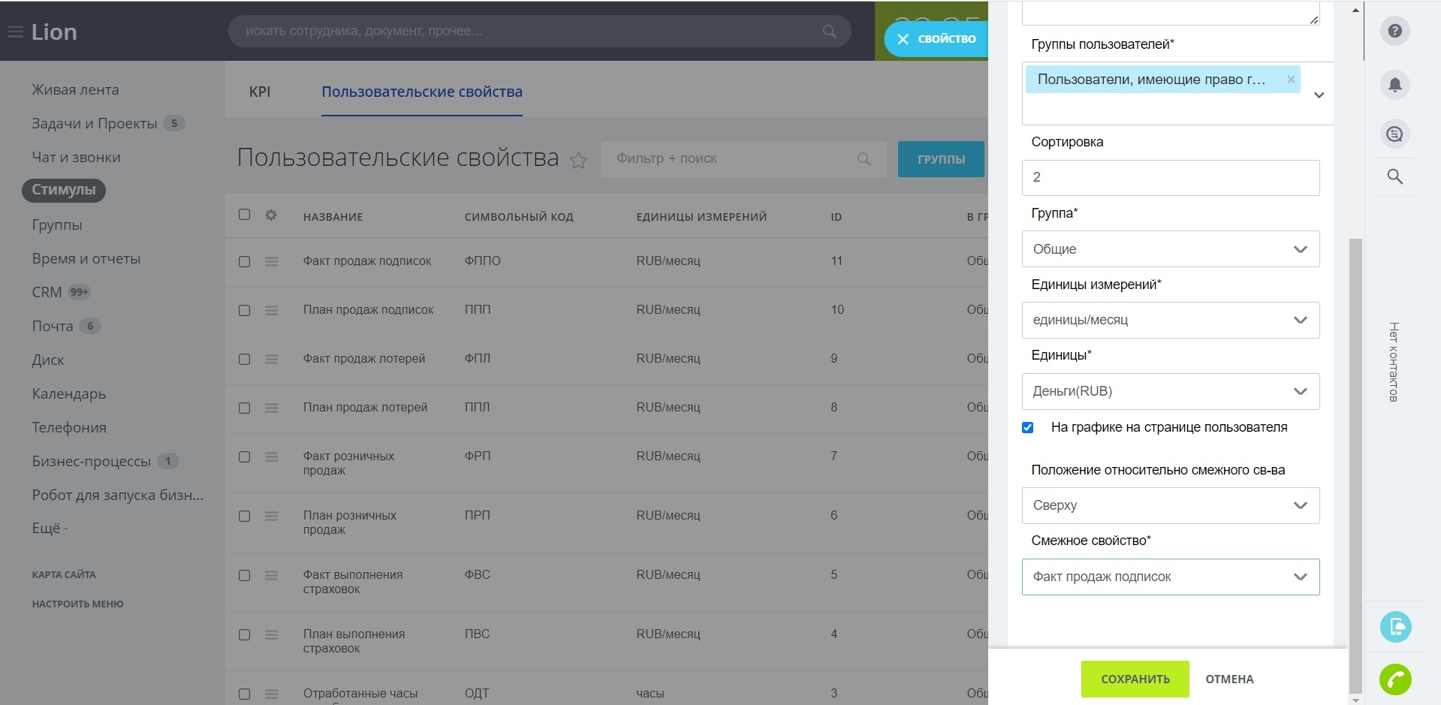Check the План продаж лотерей row

pos(244,408)
